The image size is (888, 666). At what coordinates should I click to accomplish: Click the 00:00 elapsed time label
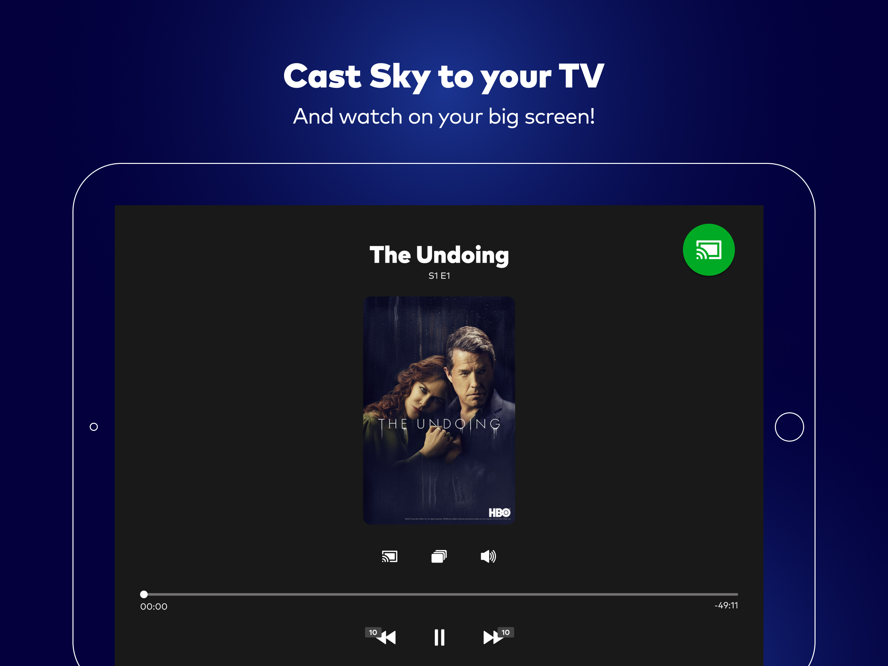[154, 606]
